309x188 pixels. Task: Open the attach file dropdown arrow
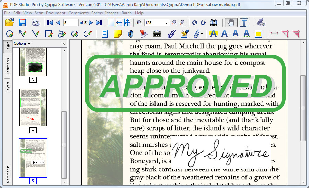[x=202, y=34]
